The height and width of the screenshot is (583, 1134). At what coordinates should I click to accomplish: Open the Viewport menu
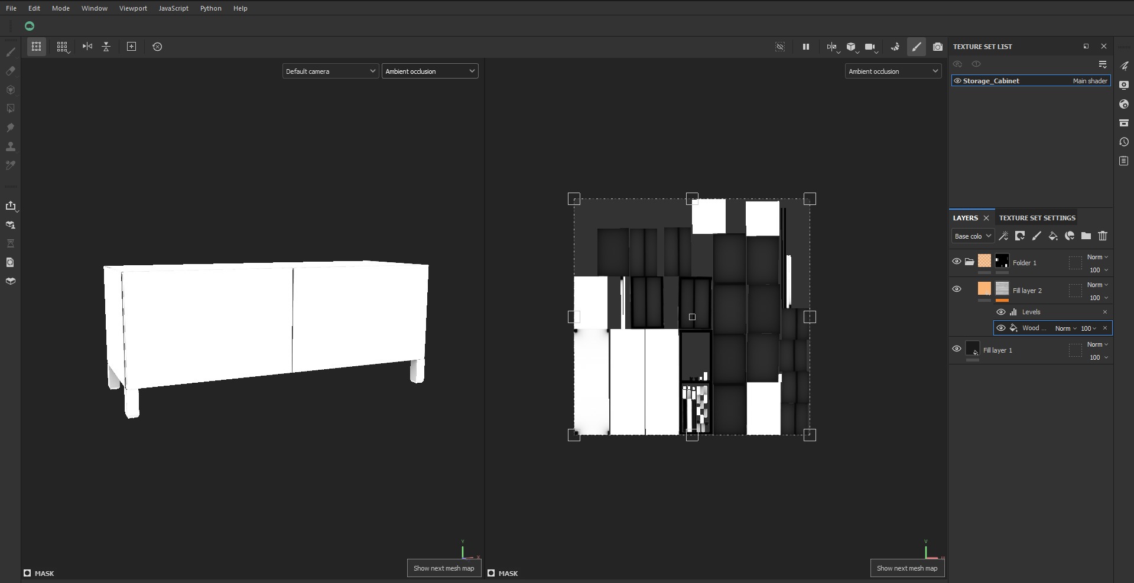(x=133, y=8)
